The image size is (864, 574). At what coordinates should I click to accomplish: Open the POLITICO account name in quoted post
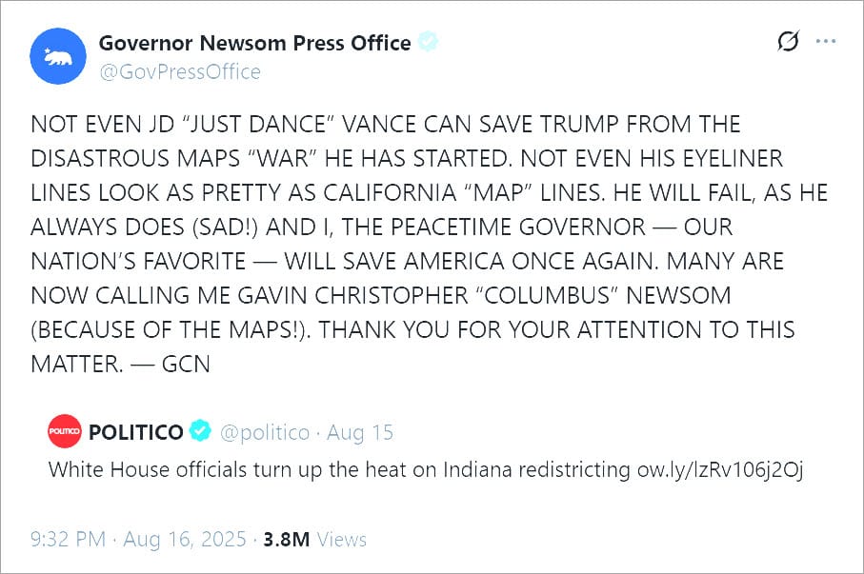tap(135, 432)
